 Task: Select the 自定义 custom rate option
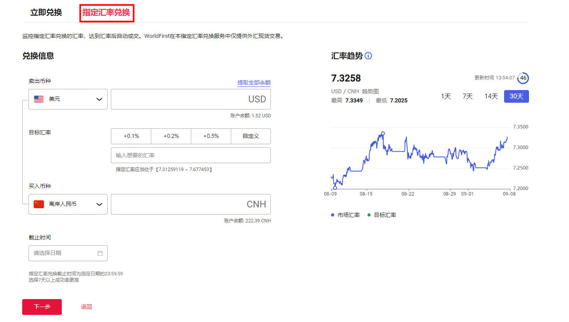pos(251,136)
